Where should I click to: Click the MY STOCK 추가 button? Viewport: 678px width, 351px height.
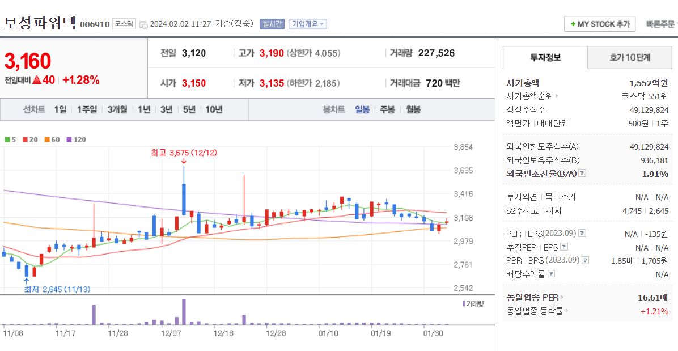[x=600, y=24]
